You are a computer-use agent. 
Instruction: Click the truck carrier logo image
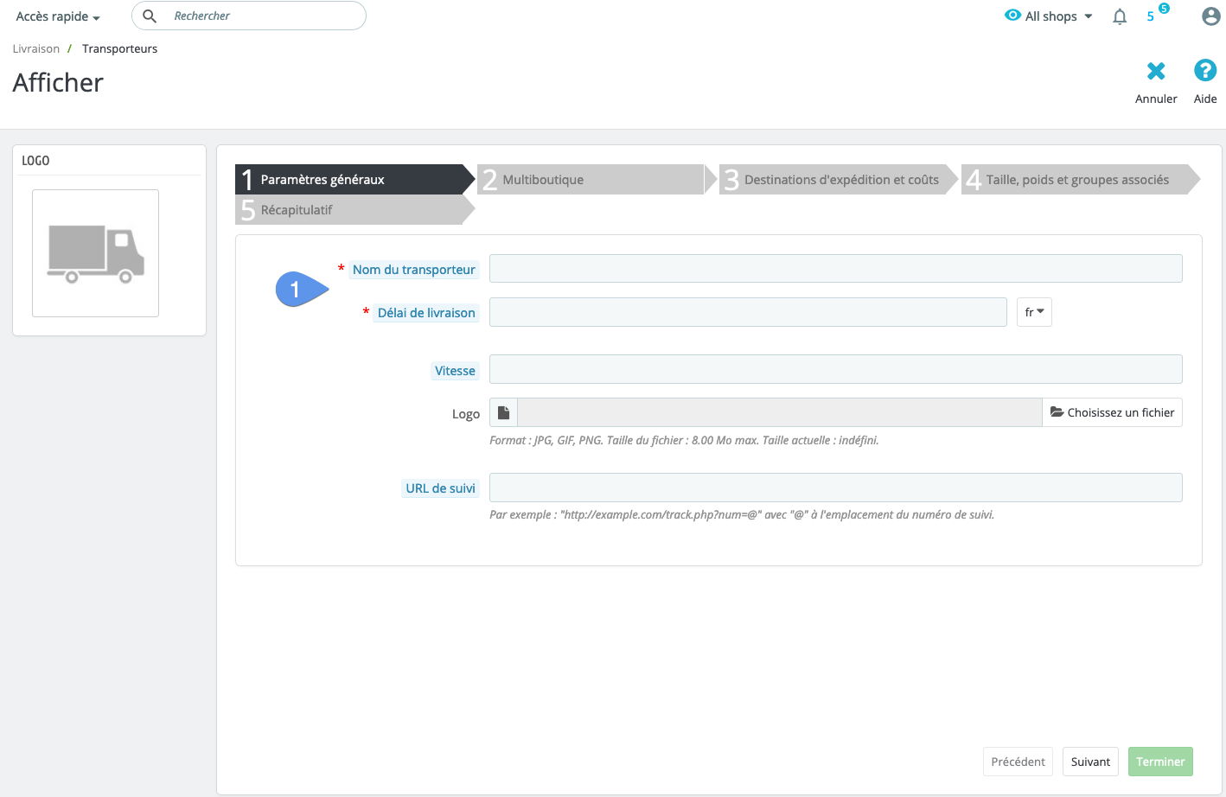pos(95,253)
